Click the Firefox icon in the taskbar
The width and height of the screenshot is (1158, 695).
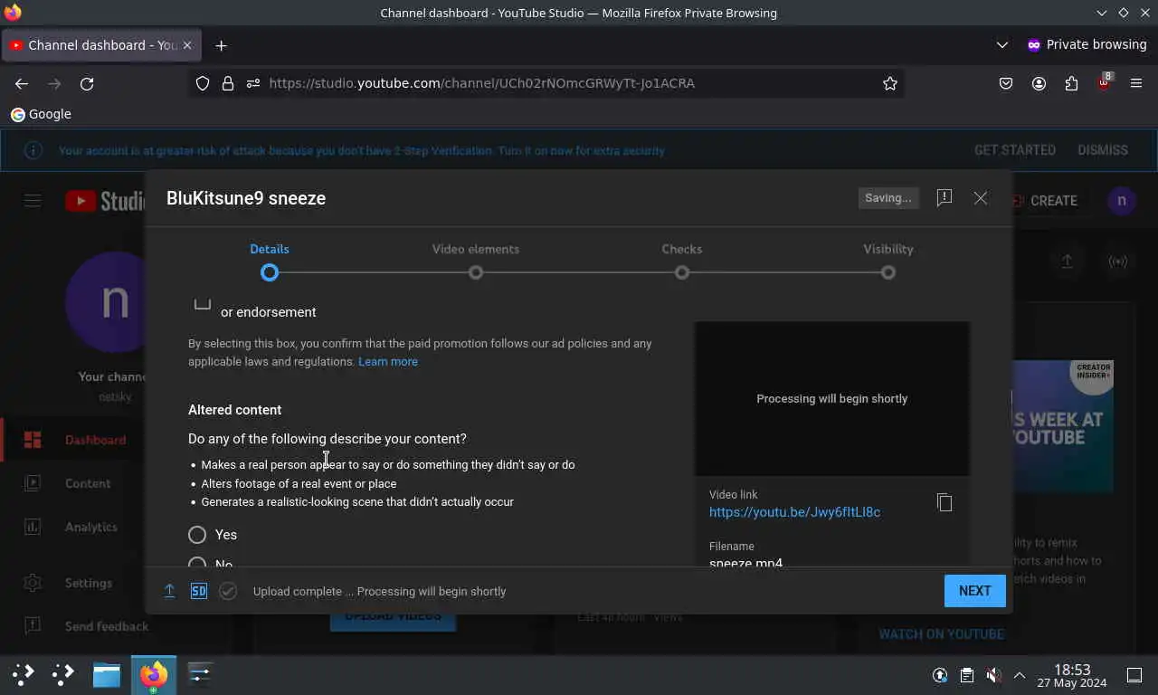154,674
